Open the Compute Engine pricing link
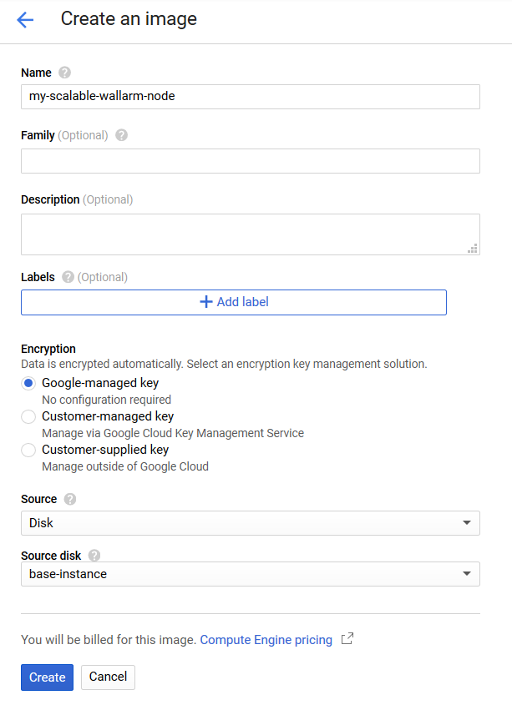The width and height of the screenshot is (512, 705). tap(266, 640)
